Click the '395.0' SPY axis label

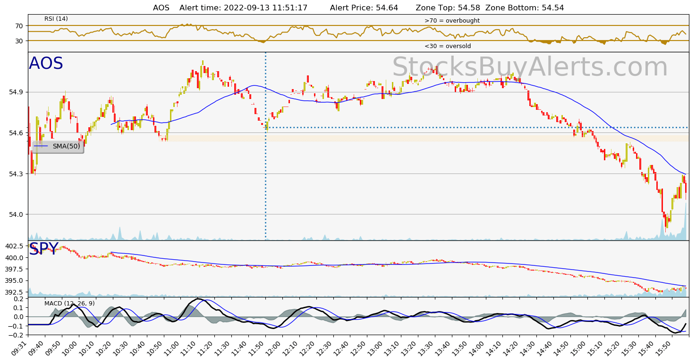coord(15,280)
